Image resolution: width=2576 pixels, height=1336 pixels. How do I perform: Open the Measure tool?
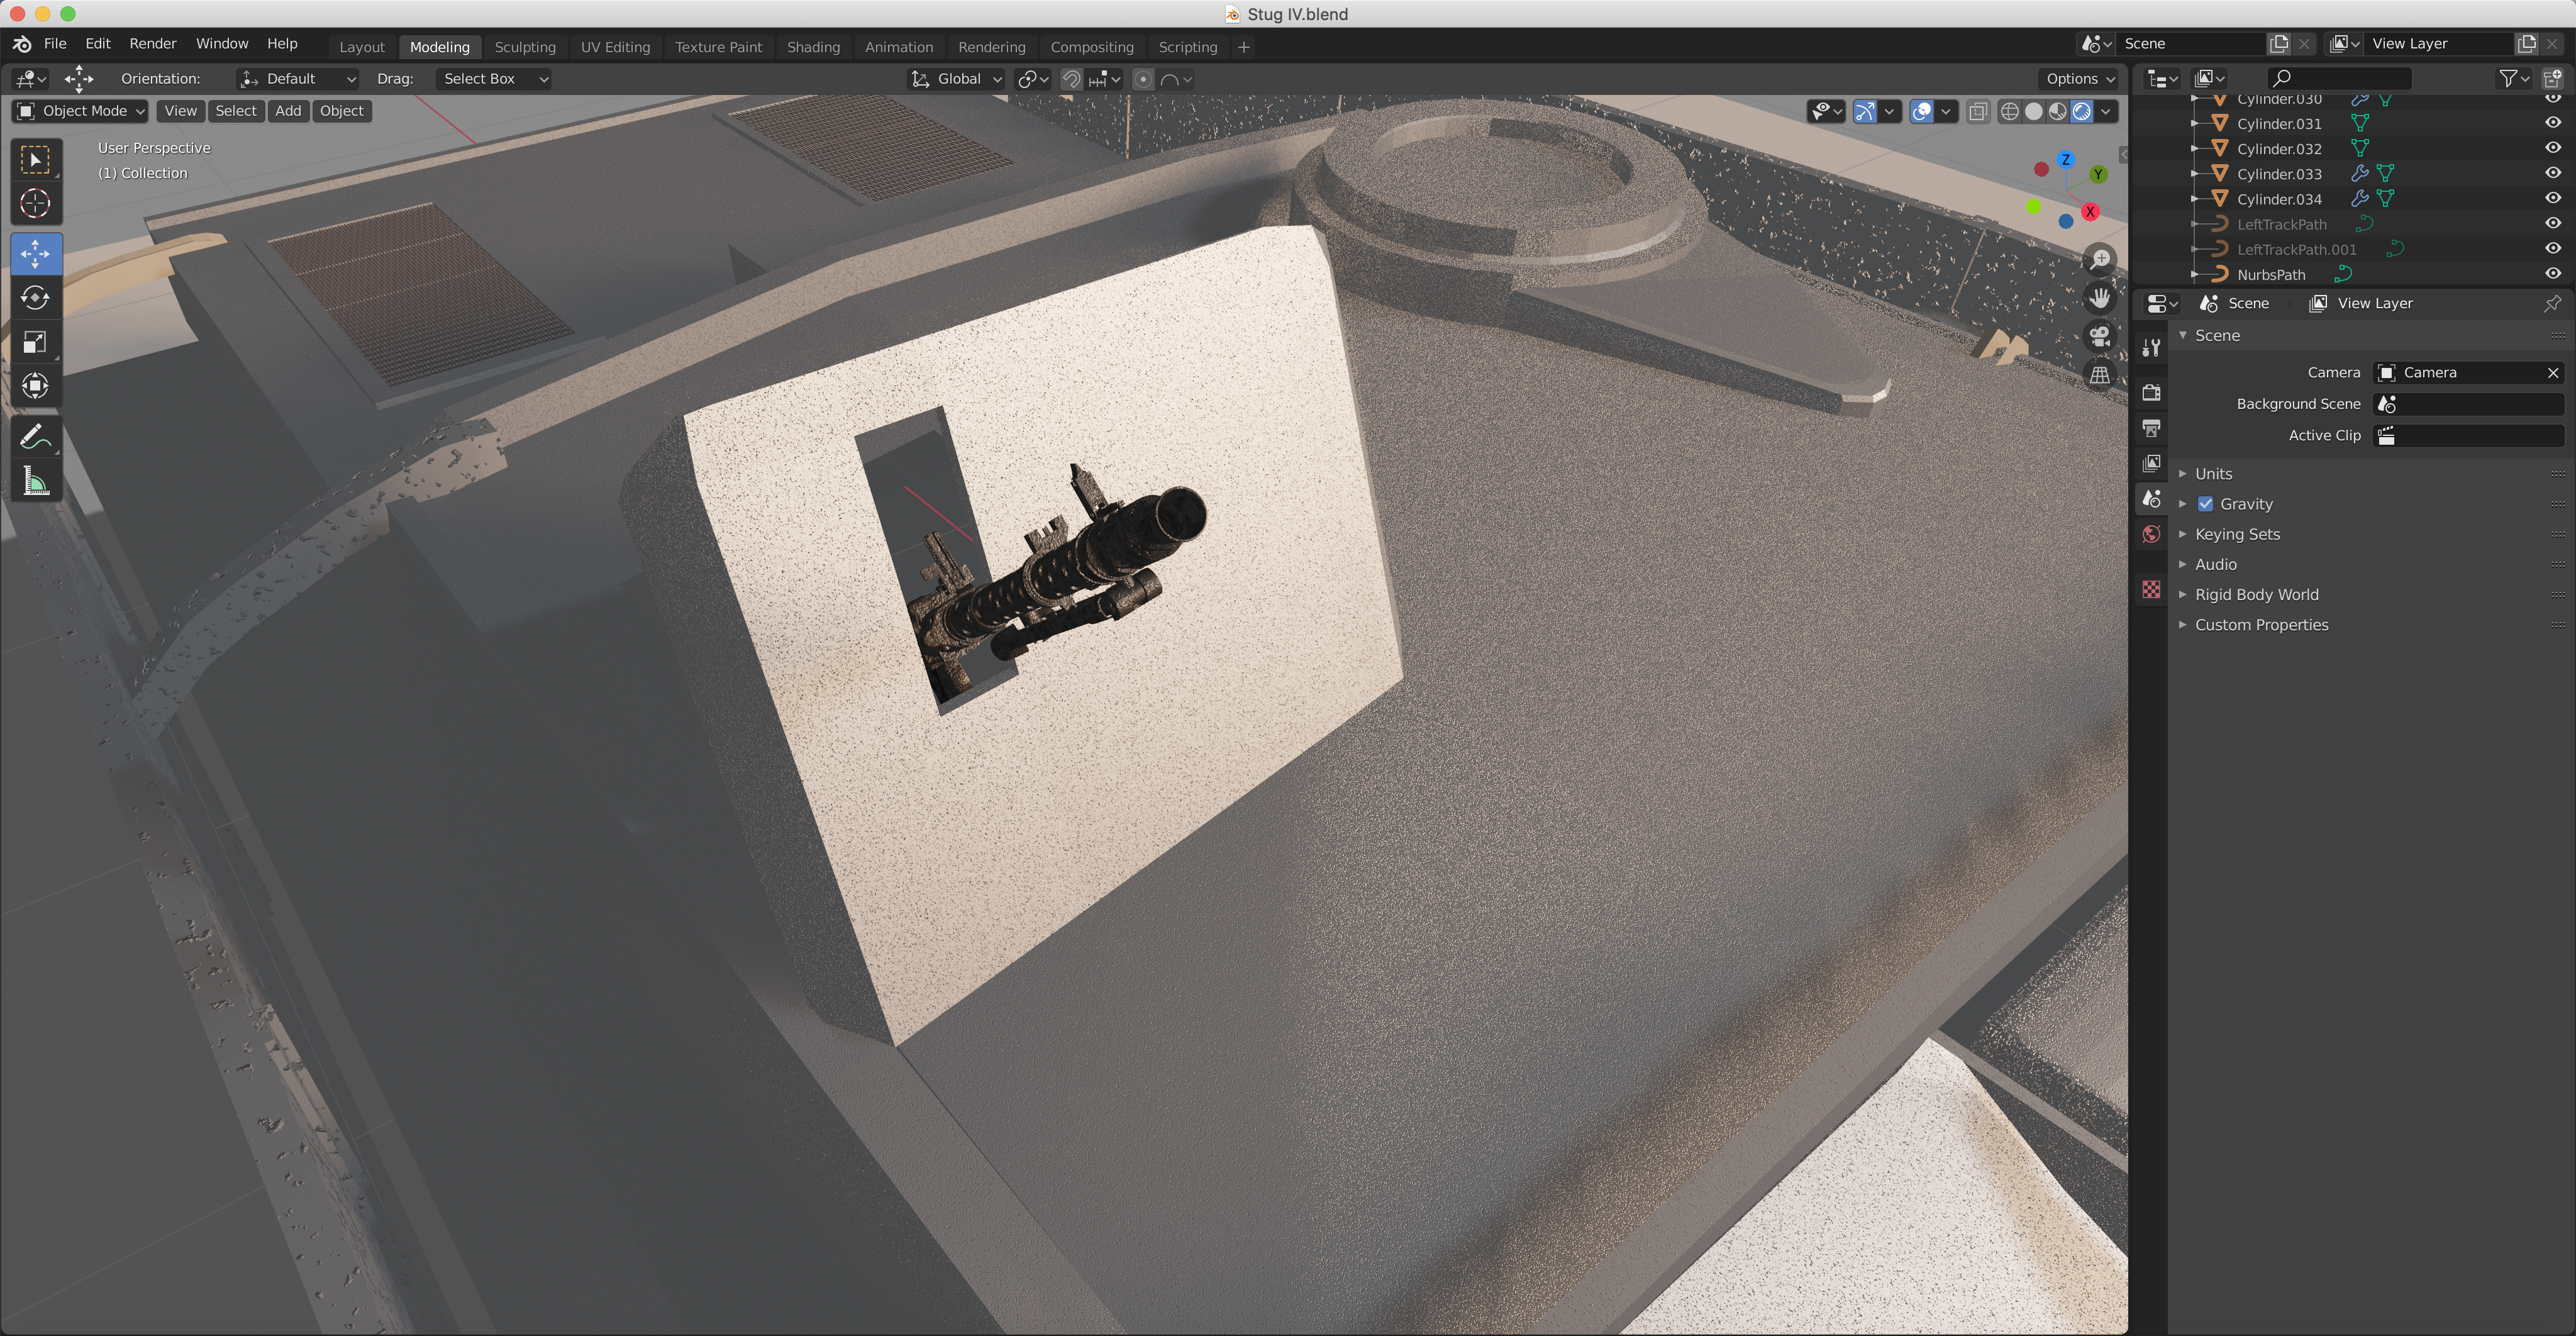[36, 481]
